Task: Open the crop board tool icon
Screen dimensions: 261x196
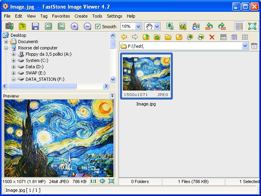Action: click(x=183, y=26)
